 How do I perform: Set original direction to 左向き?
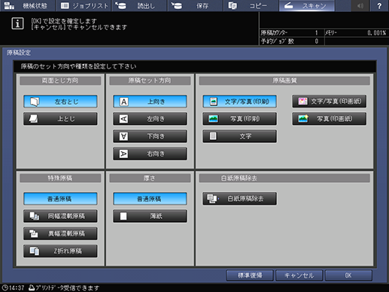click(150, 119)
